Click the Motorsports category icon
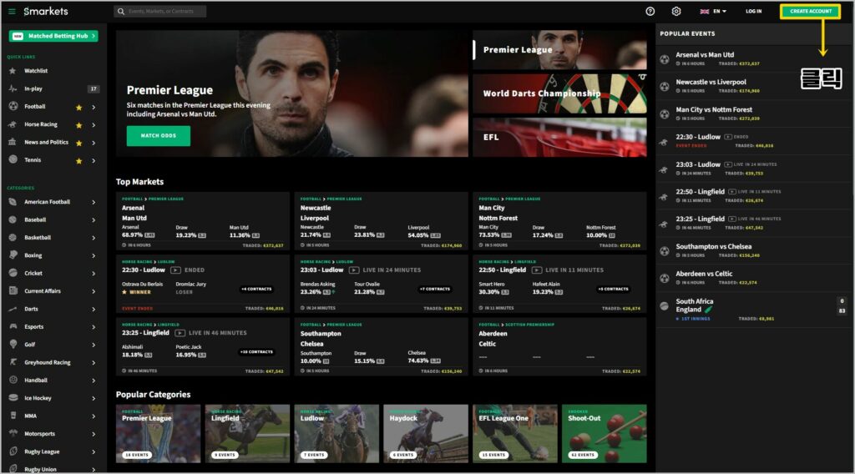 13,434
